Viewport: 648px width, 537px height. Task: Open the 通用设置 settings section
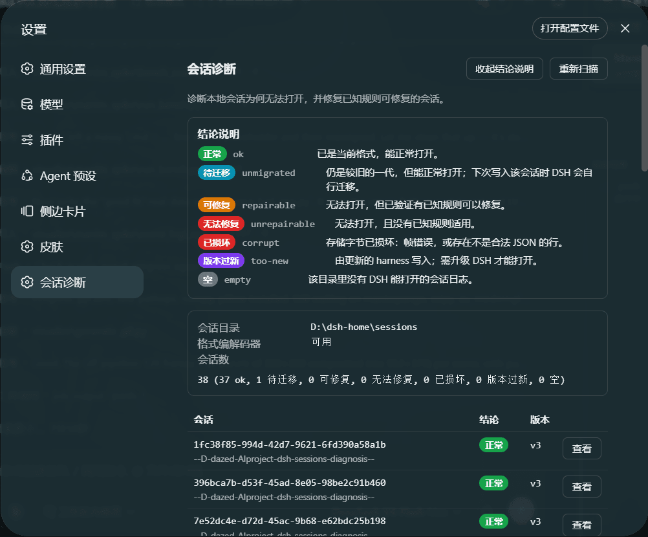pyautogui.click(x=77, y=69)
